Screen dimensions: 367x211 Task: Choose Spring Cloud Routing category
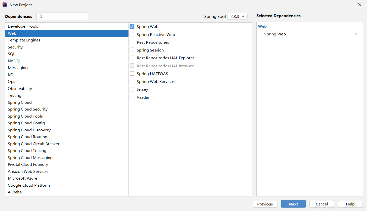coord(67,137)
